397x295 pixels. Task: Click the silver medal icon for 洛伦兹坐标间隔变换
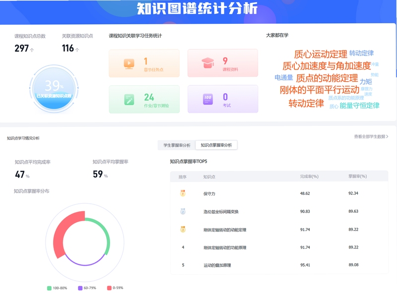tap(183, 211)
